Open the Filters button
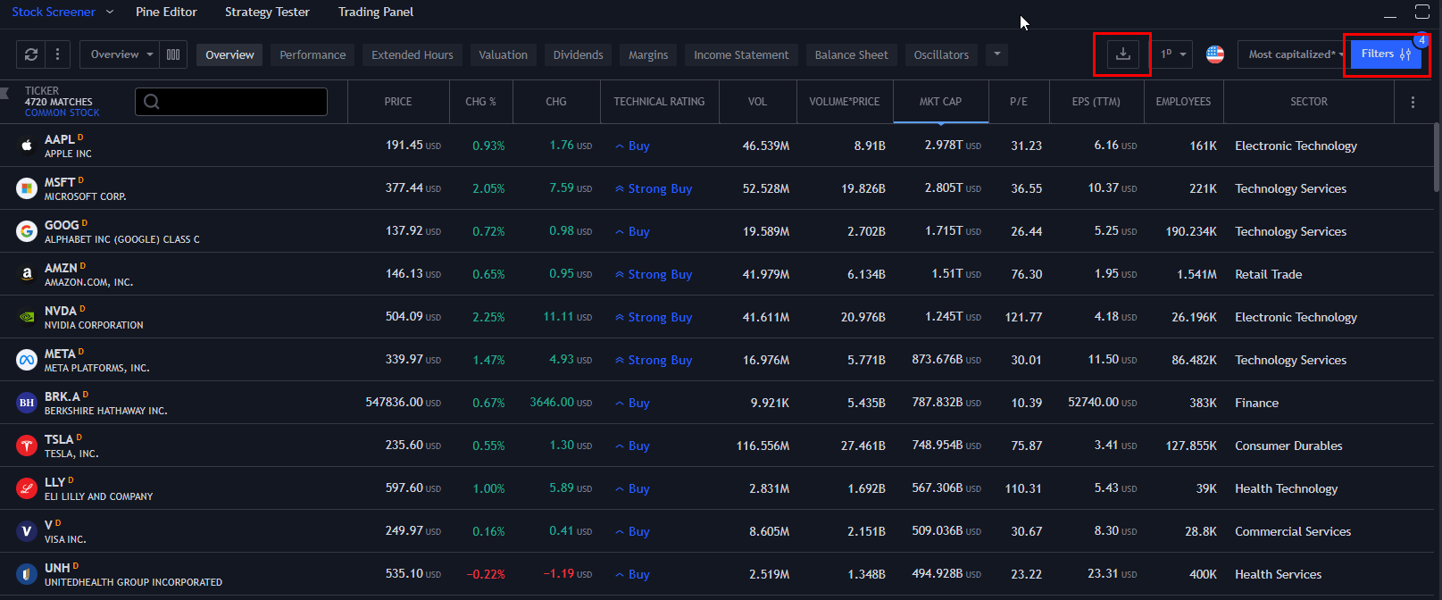1442x600 pixels. [1386, 54]
